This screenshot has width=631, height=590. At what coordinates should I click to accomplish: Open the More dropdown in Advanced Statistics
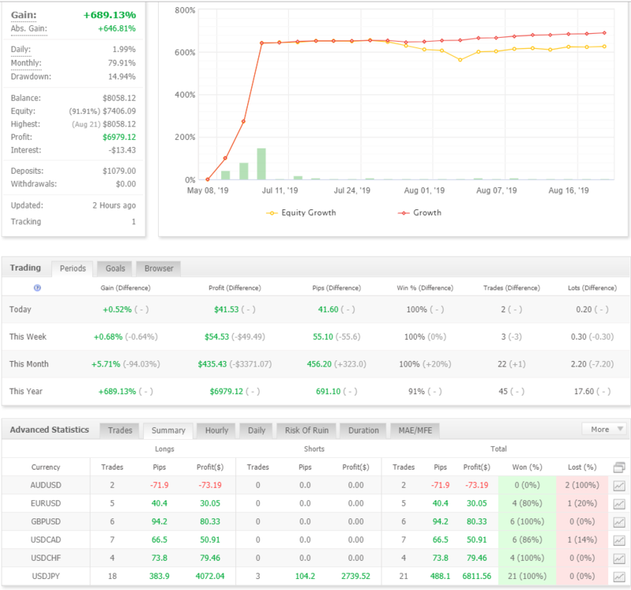603,430
